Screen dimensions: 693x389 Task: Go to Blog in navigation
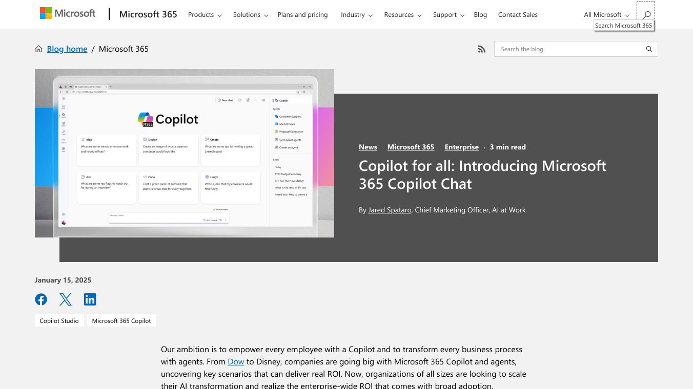[480, 14]
